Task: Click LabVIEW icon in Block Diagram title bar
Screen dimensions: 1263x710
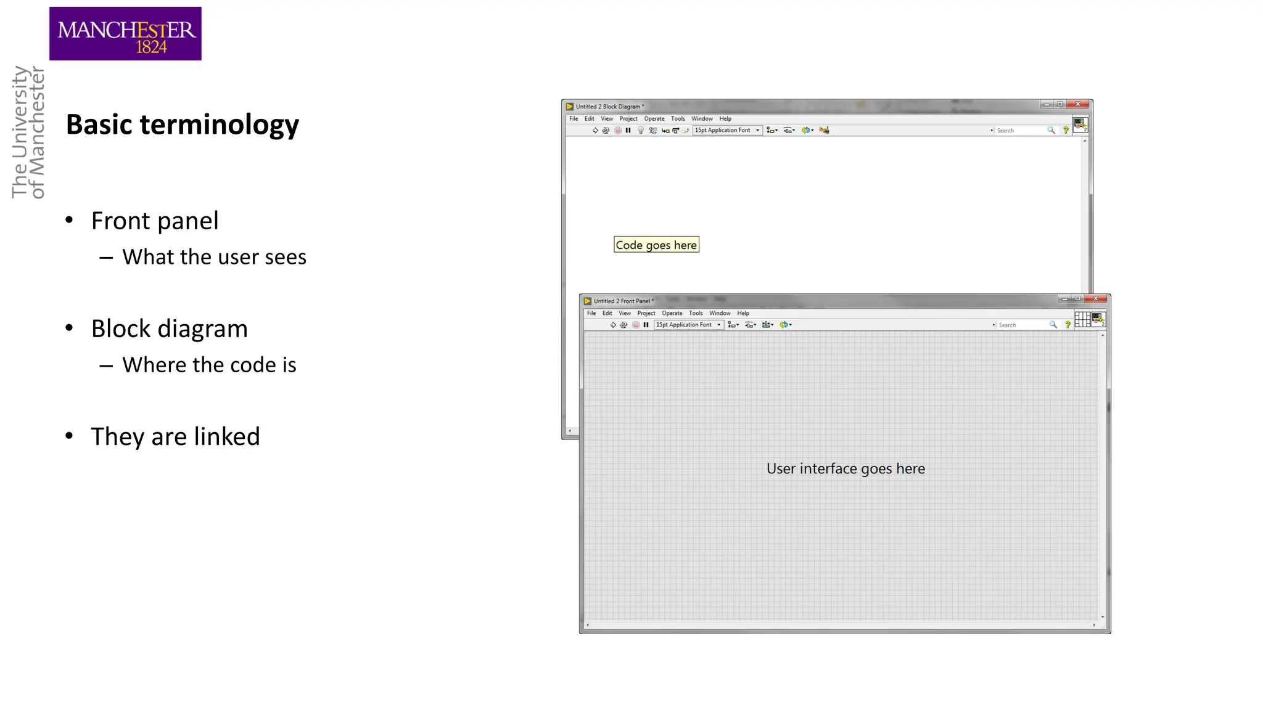Action: tap(570, 106)
